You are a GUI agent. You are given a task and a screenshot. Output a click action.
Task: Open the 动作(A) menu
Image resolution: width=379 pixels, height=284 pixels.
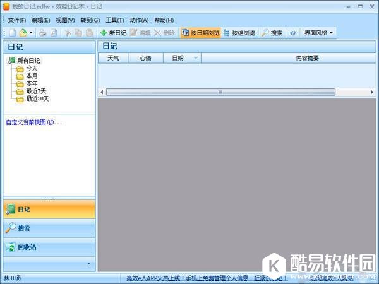tap(139, 21)
